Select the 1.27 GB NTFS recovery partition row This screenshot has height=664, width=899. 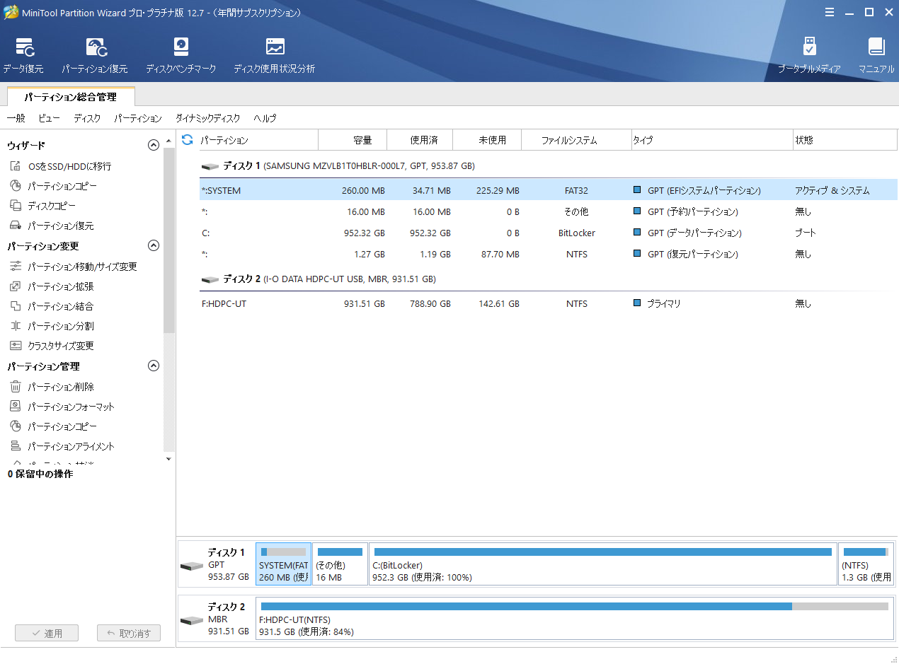point(549,254)
